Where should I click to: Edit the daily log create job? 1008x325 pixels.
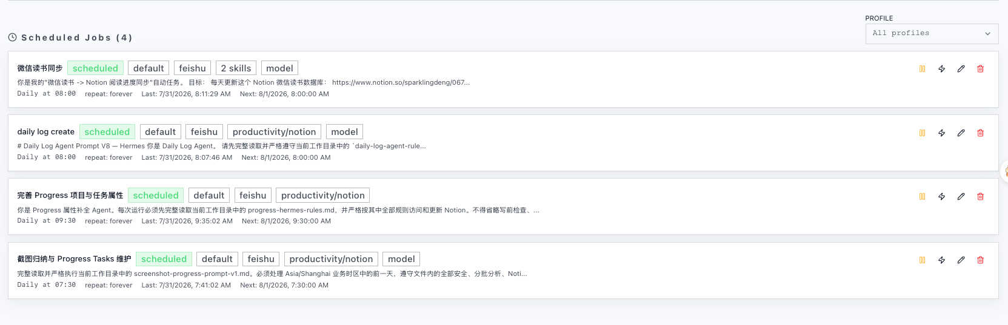[961, 133]
